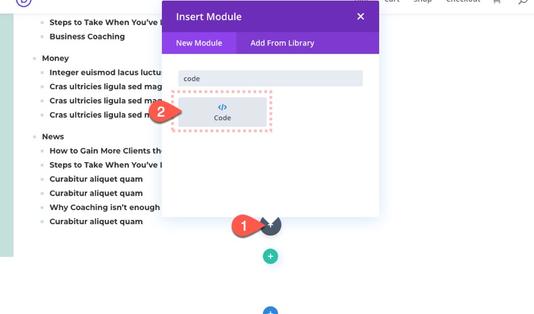Click the blue add section plus button

pyautogui.click(x=271, y=310)
